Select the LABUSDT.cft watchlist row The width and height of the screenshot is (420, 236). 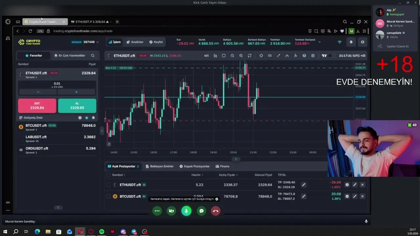tap(57, 139)
